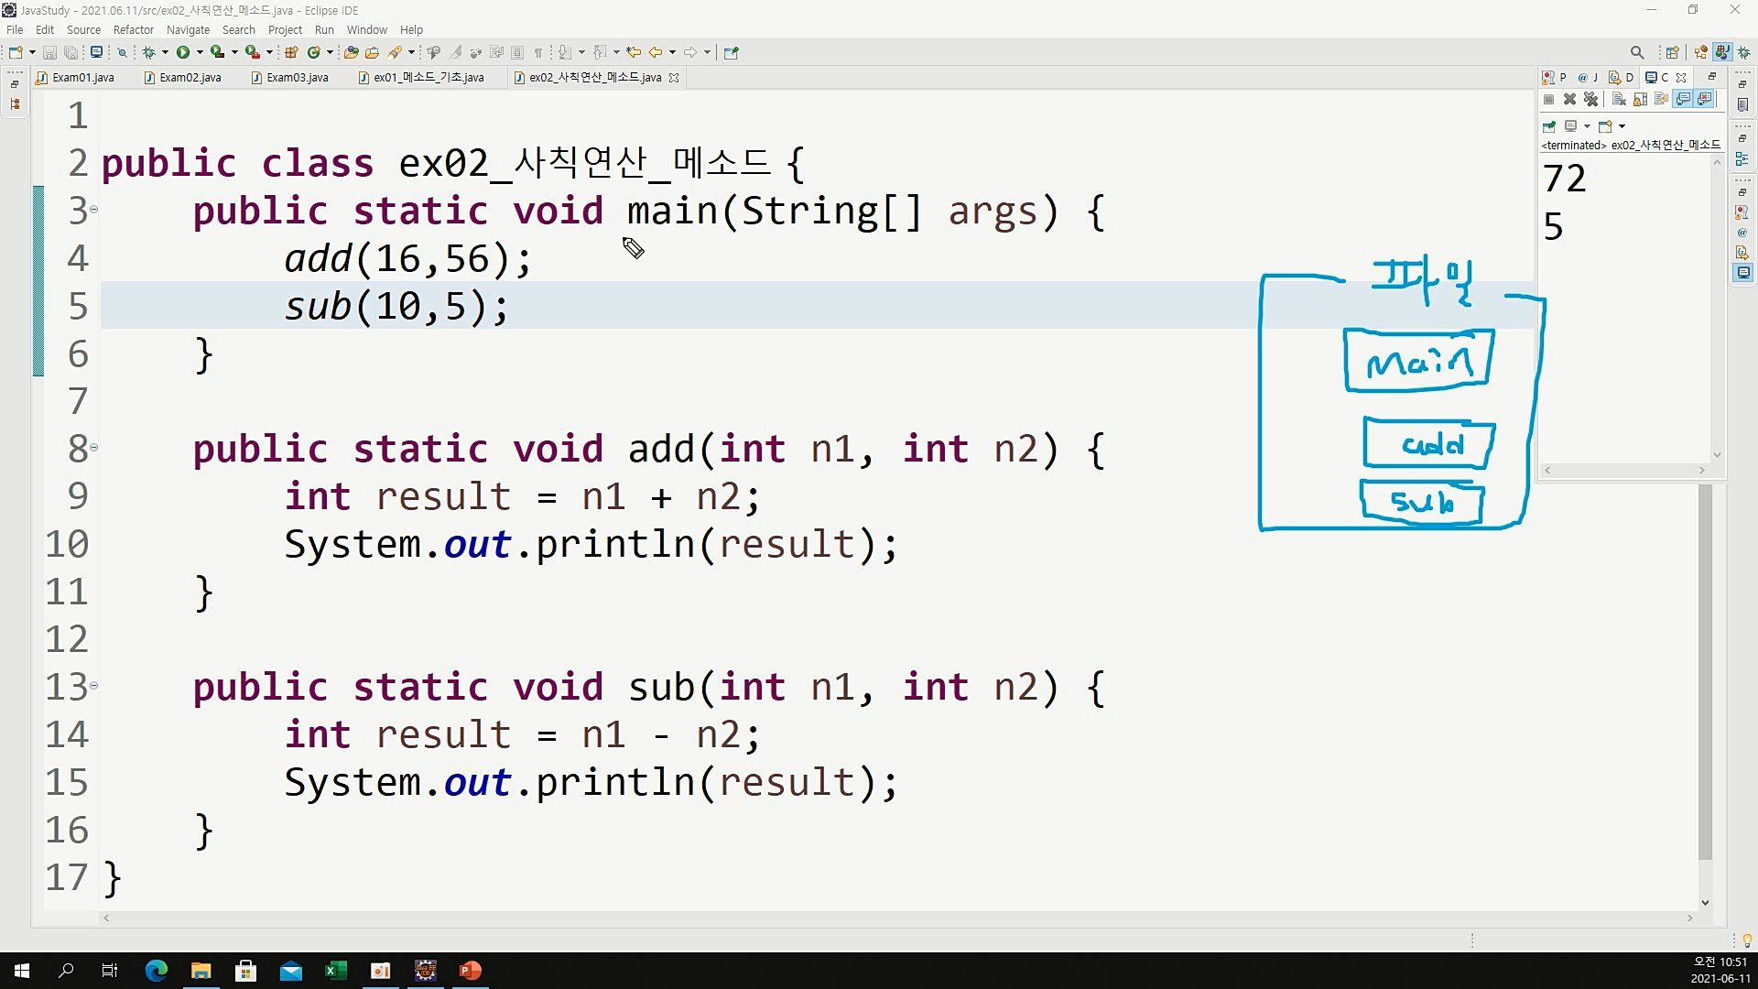Toggle Show Console When Standard Error Changes

(1704, 99)
